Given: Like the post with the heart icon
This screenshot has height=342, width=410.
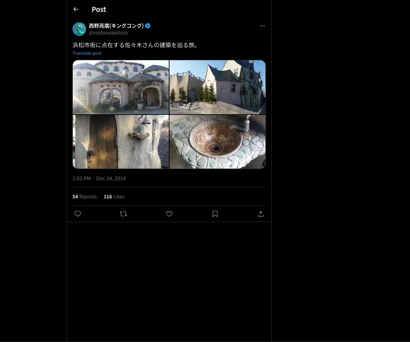Looking at the screenshot, I should (x=169, y=214).
